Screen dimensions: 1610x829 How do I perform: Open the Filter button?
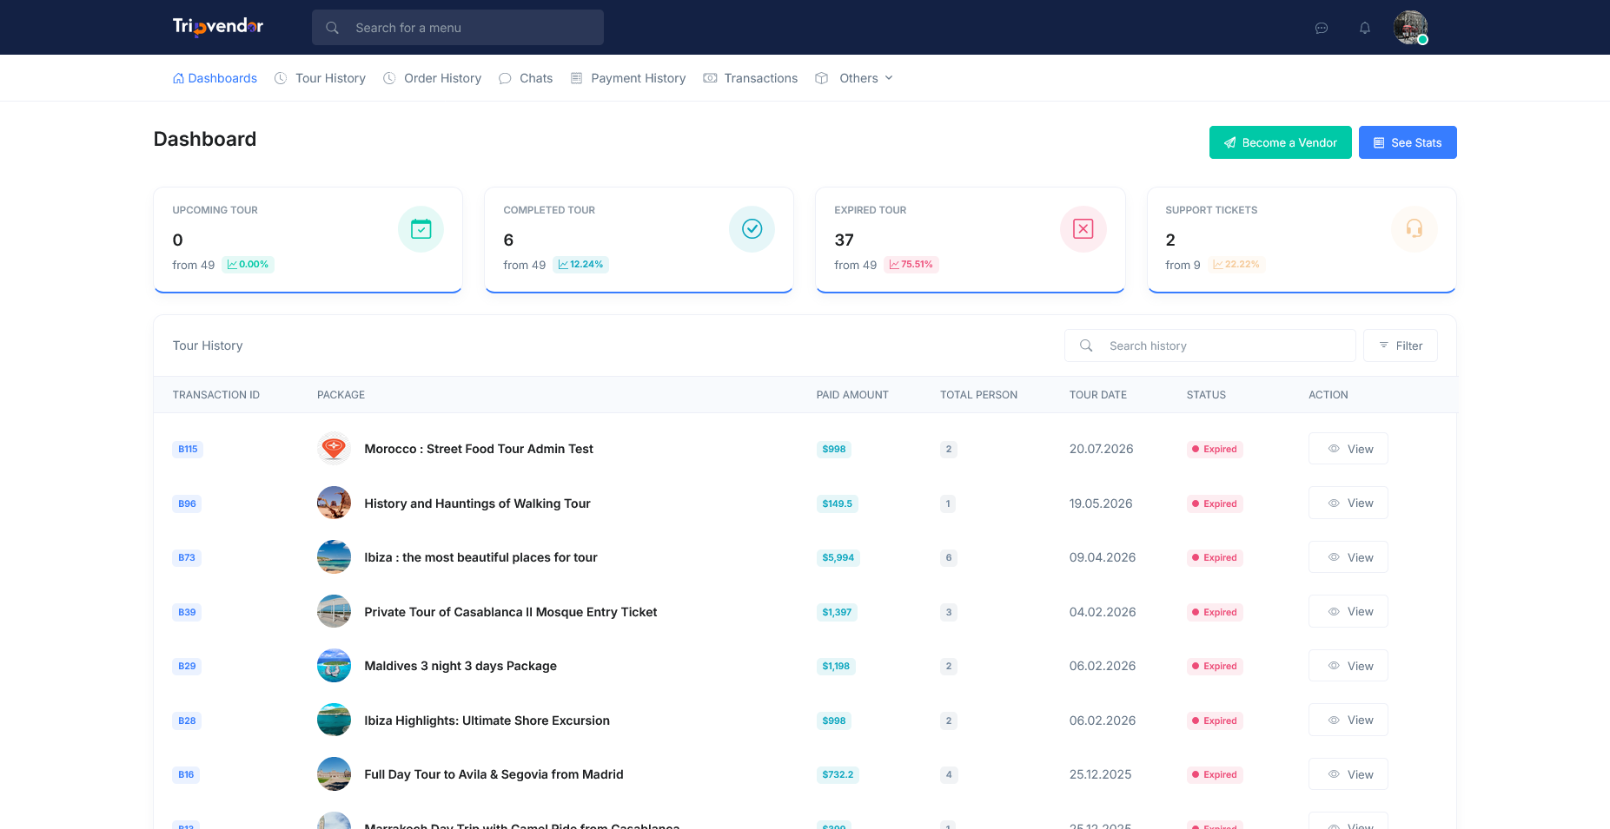pos(1401,345)
